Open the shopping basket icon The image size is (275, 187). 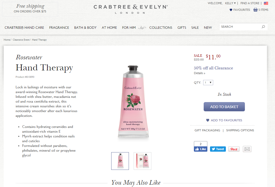click(255, 10)
